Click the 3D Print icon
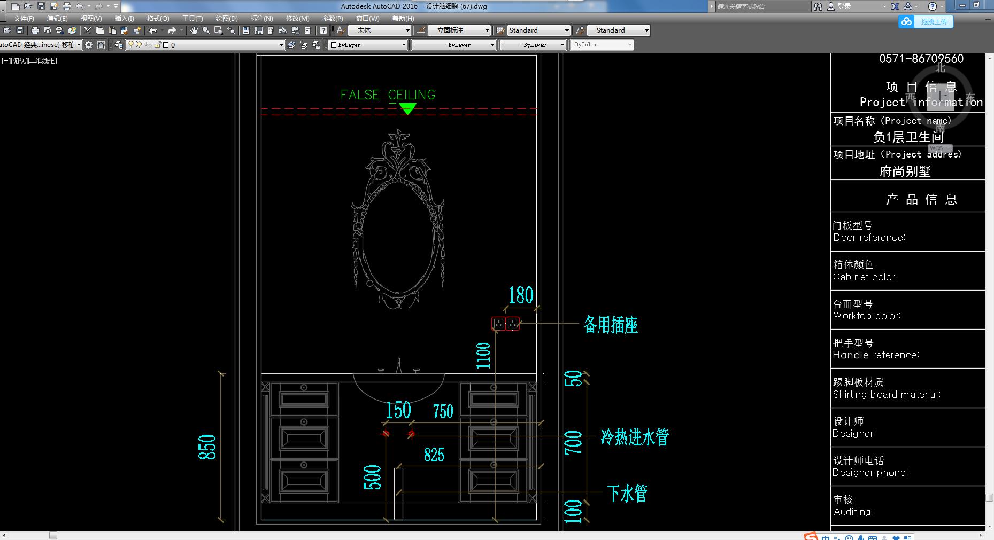This screenshot has height=540, width=994. point(72,30)
